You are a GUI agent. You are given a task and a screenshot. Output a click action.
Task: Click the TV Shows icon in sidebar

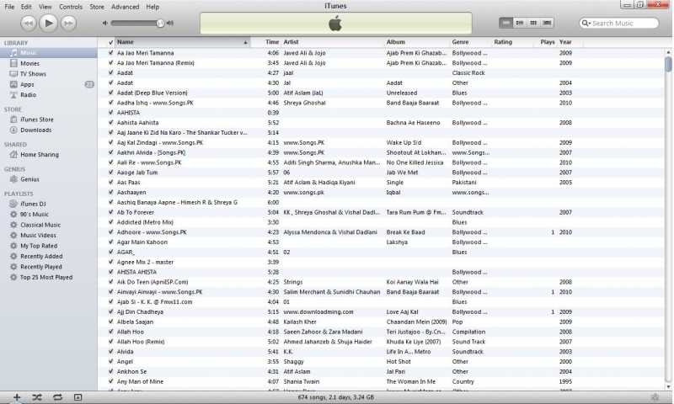click(13, 74)
